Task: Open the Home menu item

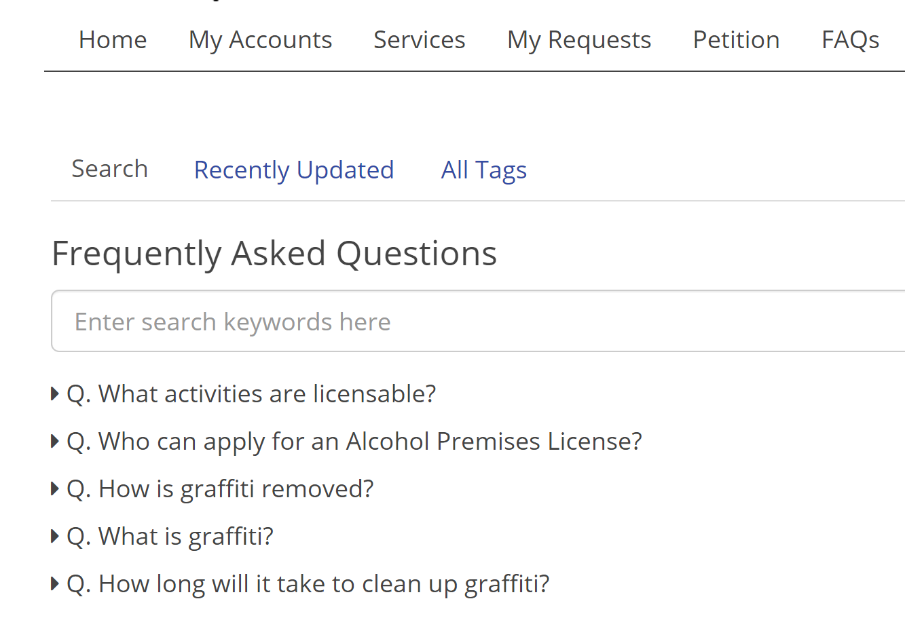Action: 113,40
